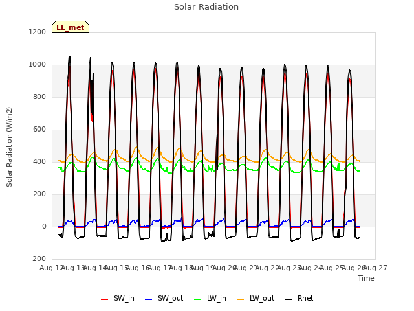The image size is (414, 311).
Task: Click the Solar Radiation chart title
Action: coord(206,7)
